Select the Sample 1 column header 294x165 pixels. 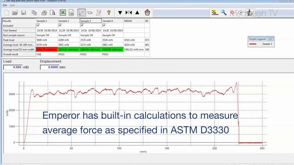click(47, 21)
